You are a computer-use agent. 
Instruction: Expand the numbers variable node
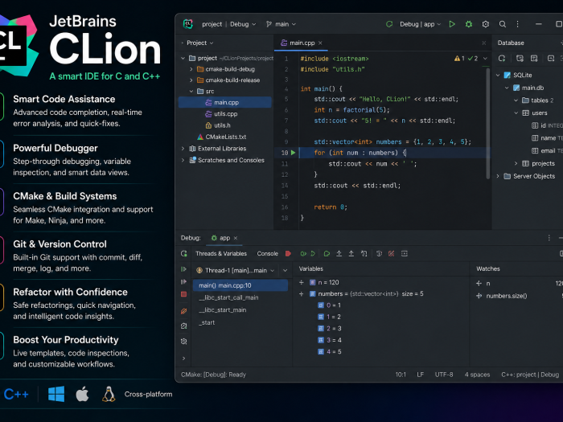302,294
